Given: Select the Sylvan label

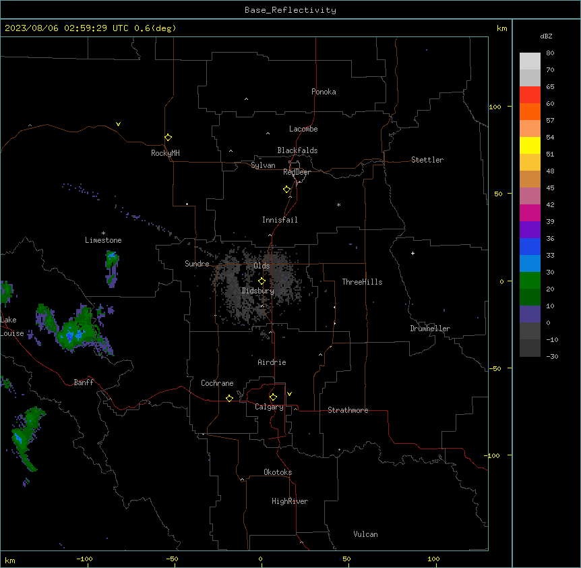Looking at the screenshot, I should coord(263,165).
